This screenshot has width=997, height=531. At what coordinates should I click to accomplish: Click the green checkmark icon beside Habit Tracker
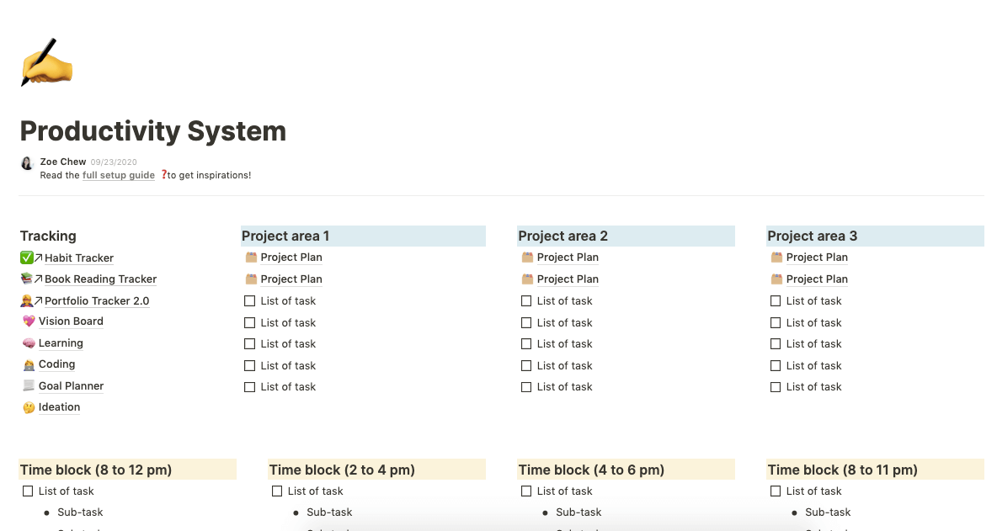click(x=26, y=258)
